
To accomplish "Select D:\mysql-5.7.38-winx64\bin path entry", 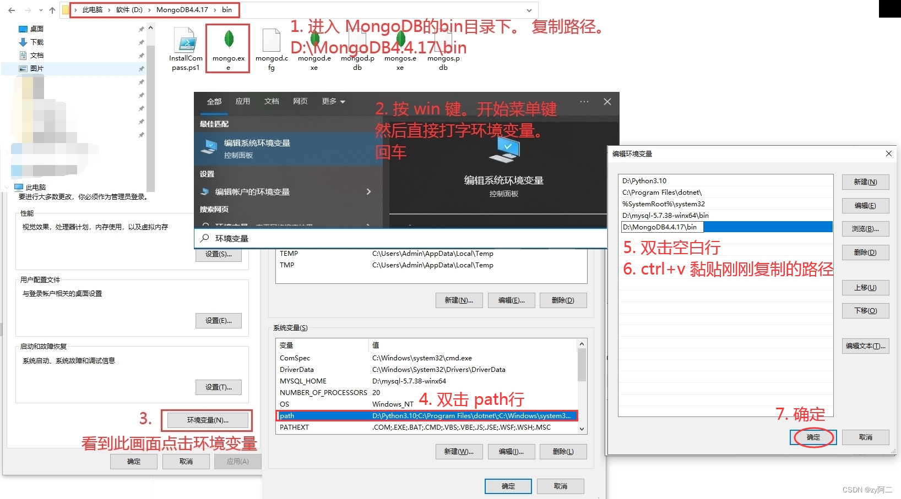I will (726, 215).
